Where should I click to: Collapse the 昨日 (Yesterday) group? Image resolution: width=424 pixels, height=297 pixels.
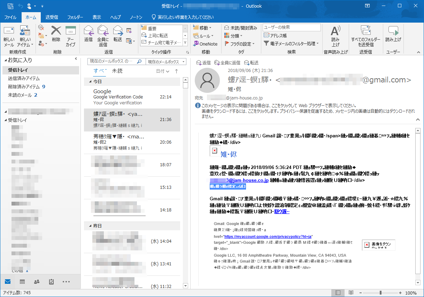tap(91, 226)
